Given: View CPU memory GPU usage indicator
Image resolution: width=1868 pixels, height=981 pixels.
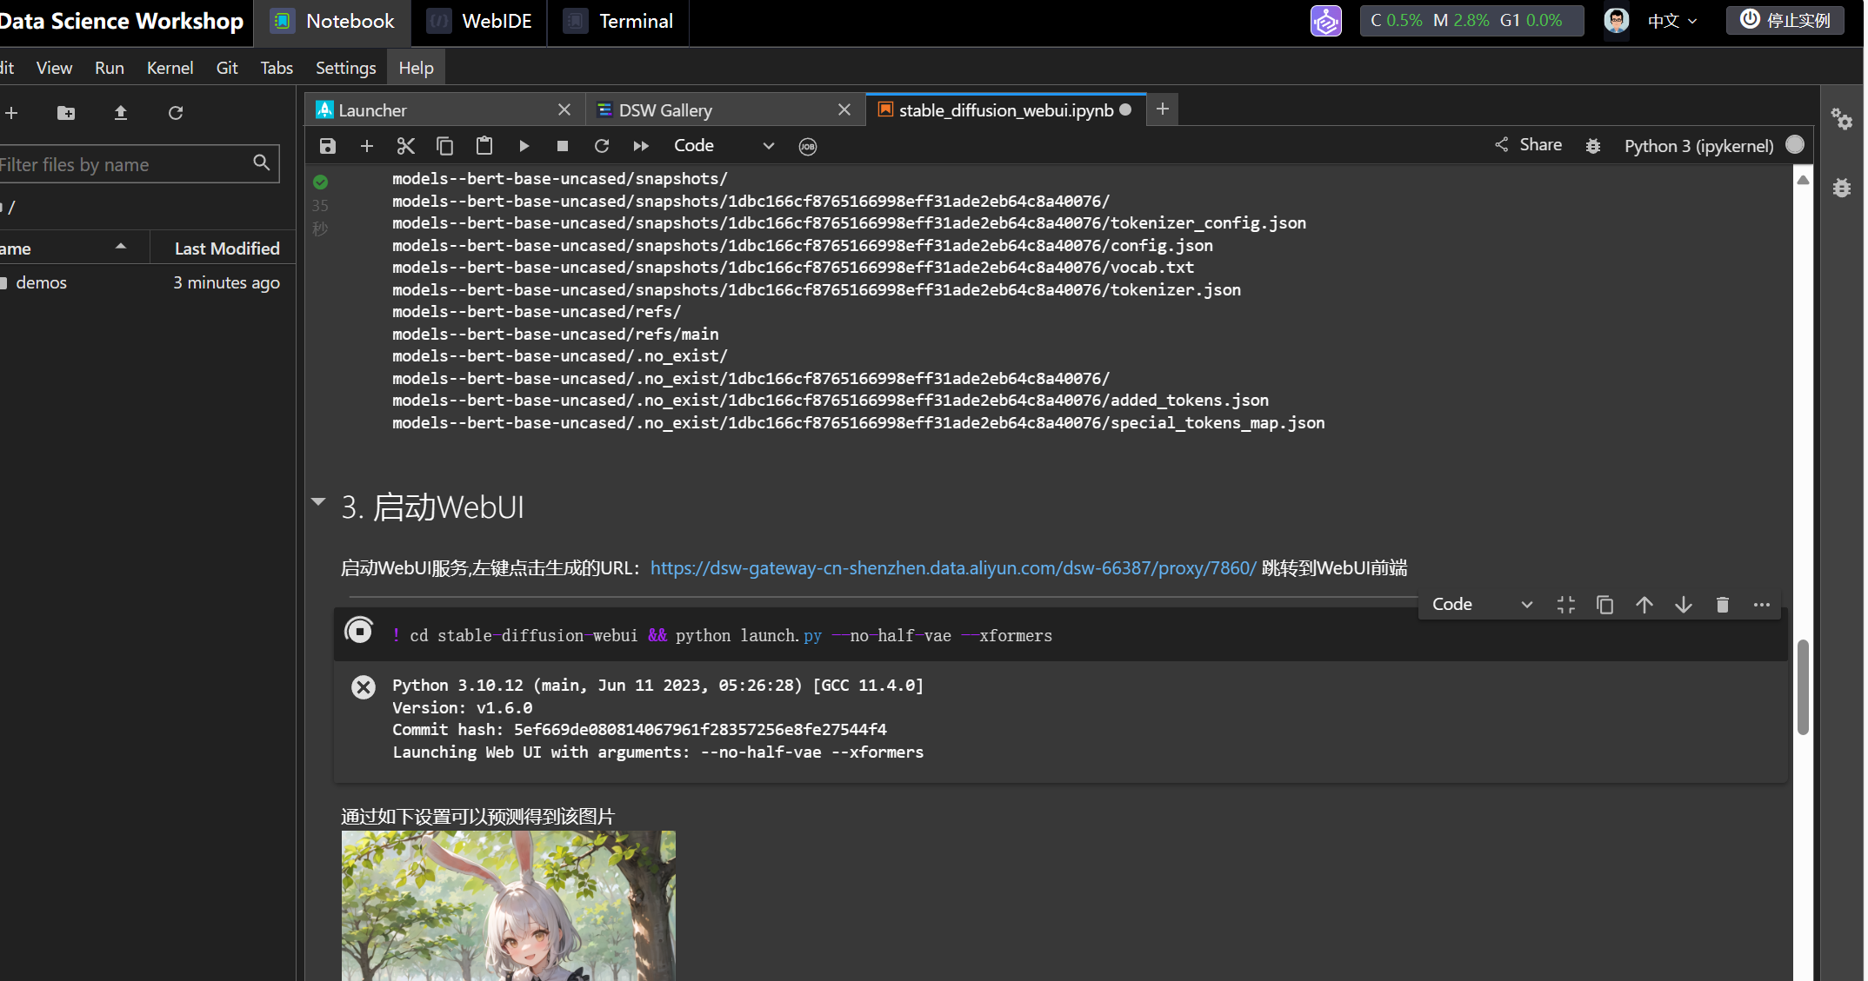Looking at the screenshot, I should pyautogui.click(x=1471, y=21).
